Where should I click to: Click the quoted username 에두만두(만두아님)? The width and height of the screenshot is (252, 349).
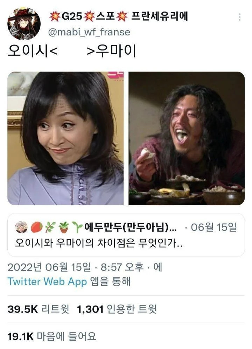pos(131,227)
